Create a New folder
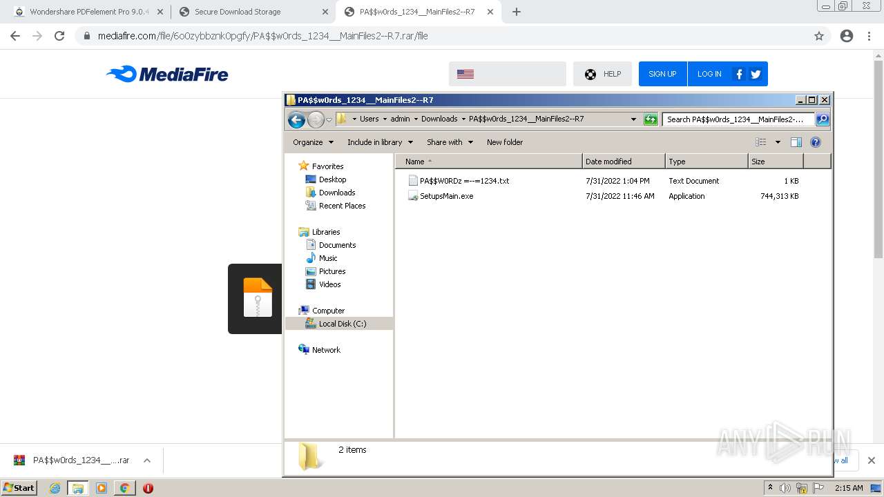This screenshot has width=884, height=497. click(x=505, y=142)
